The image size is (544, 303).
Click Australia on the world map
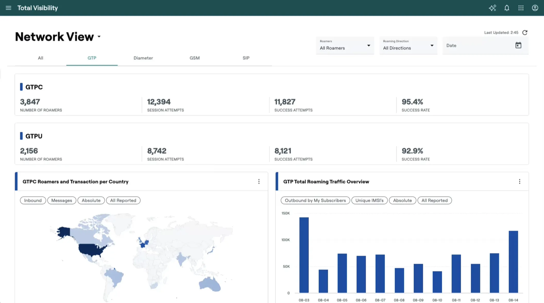(210, 284)
